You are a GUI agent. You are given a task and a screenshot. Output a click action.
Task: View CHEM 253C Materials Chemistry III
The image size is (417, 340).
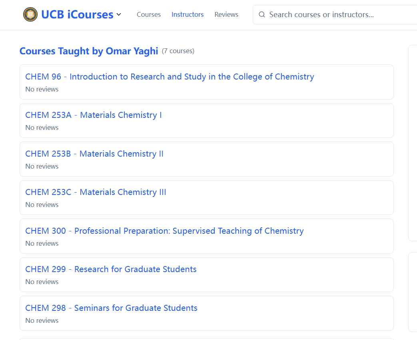(96, 192)
